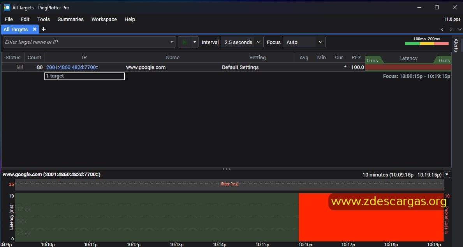This screenshot has width=463, height=247.
Task: Click the Cur column header
Action: click(339, 58)
